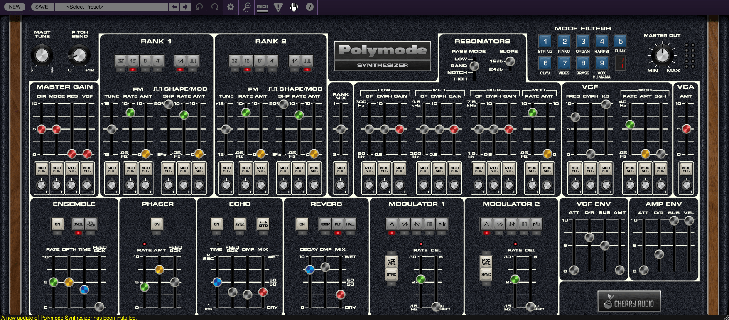Click the Echo spread arrows button
Viewport: 729px width, 320px height.
point(263,224)
